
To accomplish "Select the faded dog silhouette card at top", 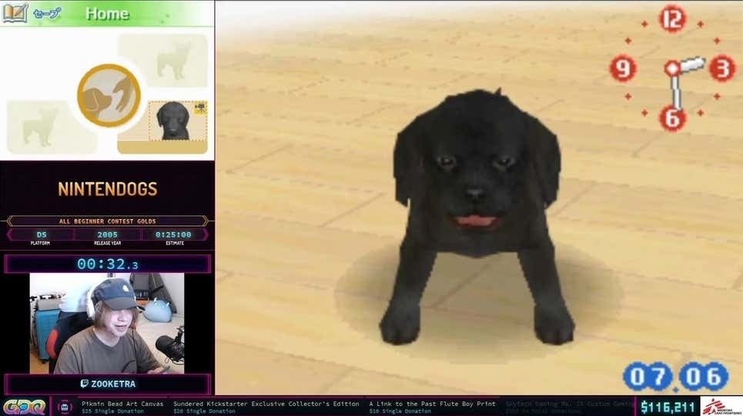I will 162,61.
